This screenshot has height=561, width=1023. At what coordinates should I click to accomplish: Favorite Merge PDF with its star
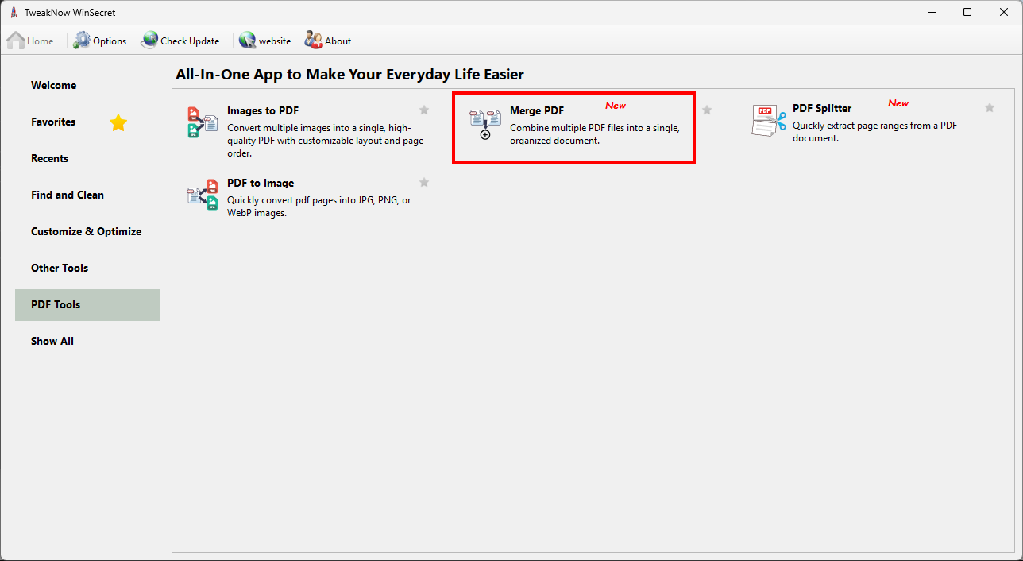coord(707,110)
